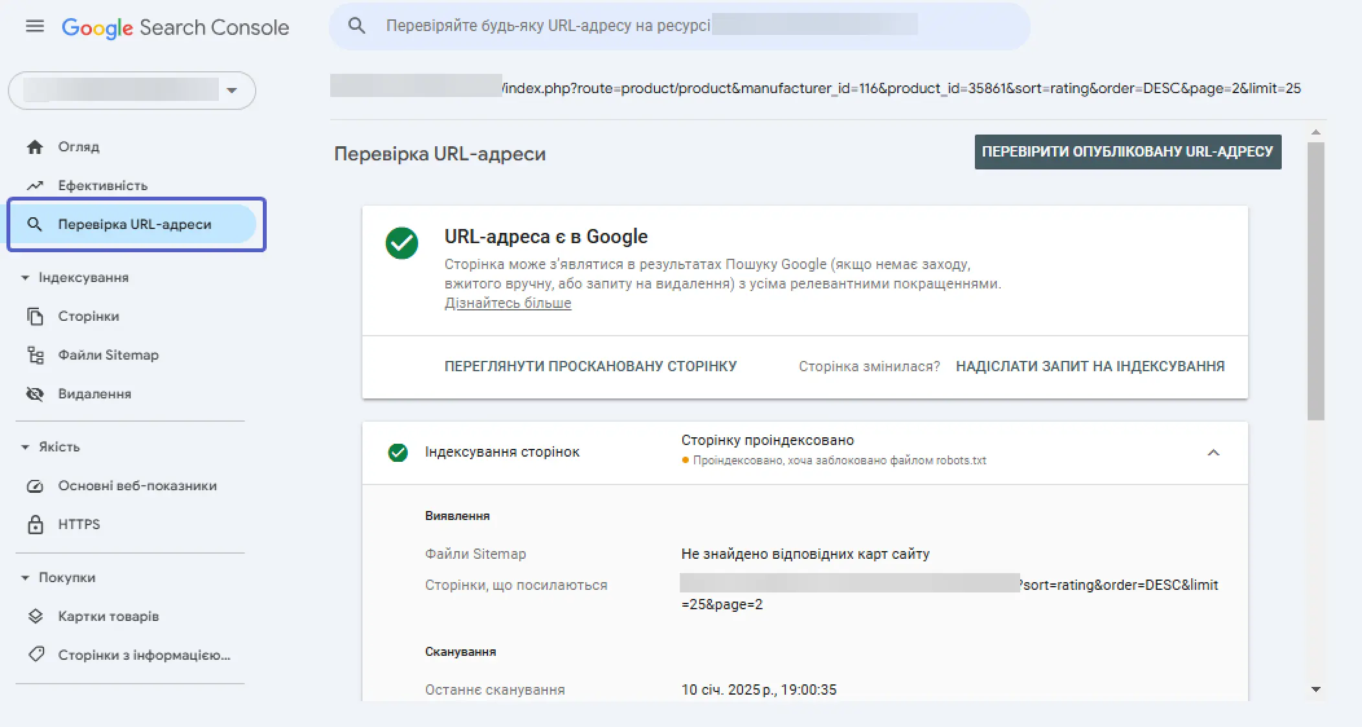Click the Google Search Console logo
This screenshot has width=1362, height=727.
175,27
